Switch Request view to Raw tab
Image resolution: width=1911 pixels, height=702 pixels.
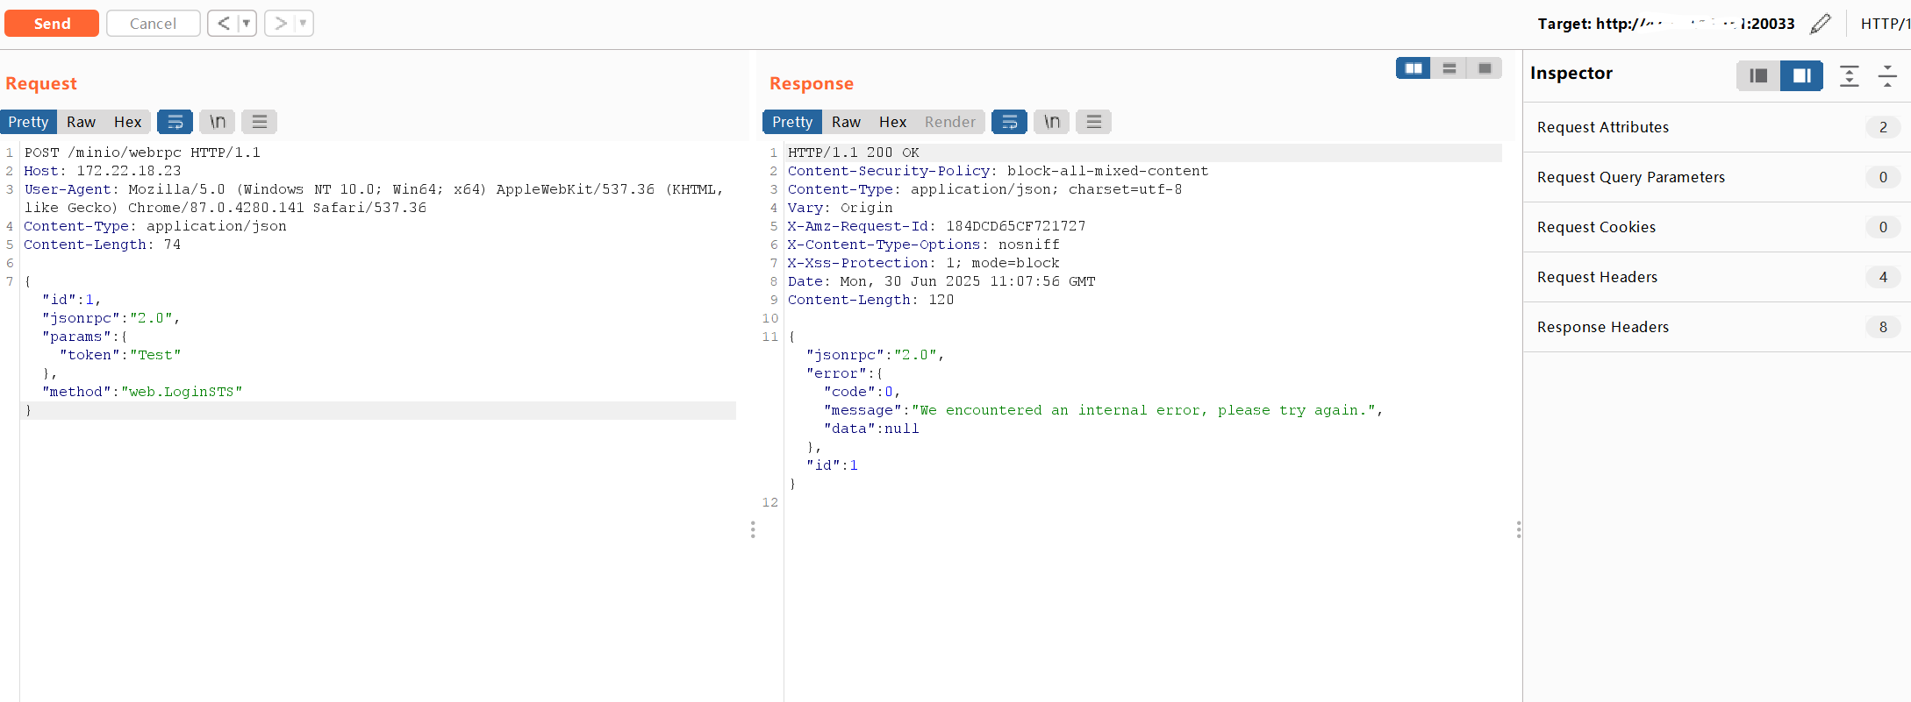point(81,122)
